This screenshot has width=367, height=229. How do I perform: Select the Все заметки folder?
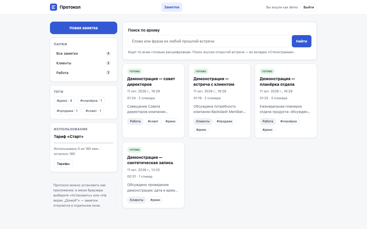point(84,53)
